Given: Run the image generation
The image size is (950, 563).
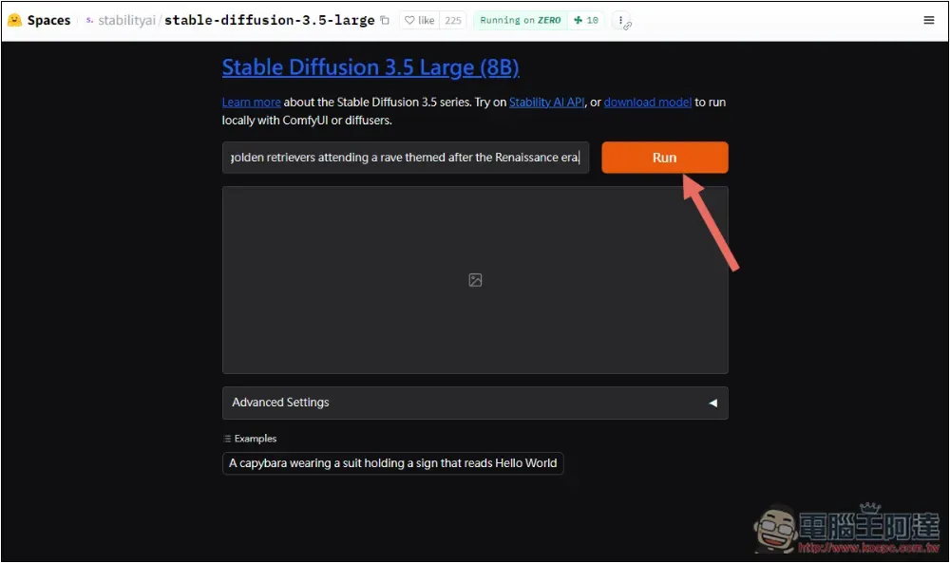Looking at the screenshot, I should (x=665, y=158).
